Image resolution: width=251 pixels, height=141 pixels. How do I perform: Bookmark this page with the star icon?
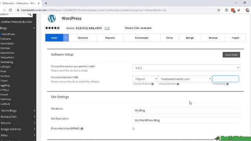pyautogui.click(x=219, y=10)
